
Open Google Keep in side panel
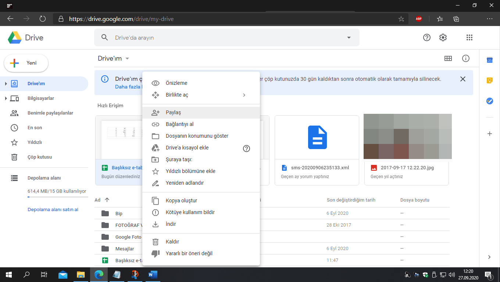[489, 80]
